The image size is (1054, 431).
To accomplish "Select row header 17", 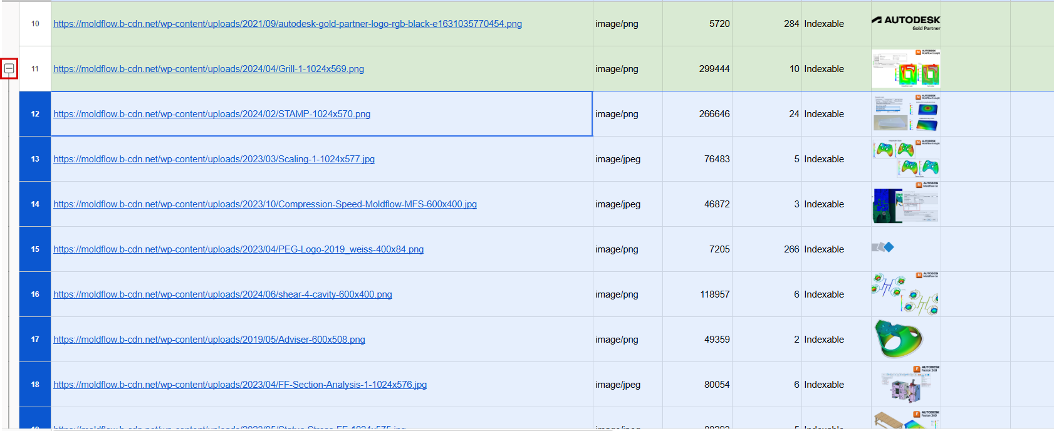I will point(35,340).
